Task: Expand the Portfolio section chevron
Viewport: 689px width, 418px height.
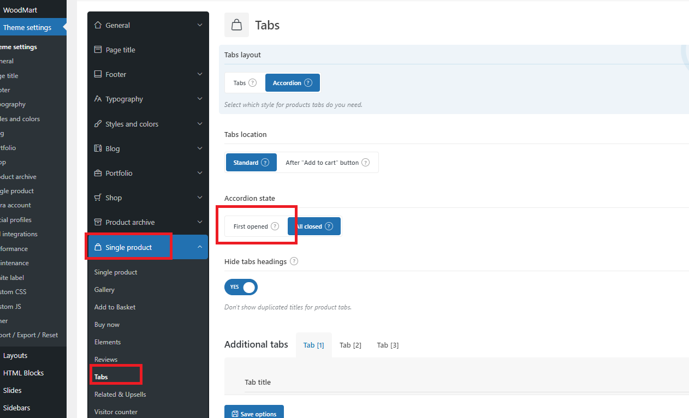Action: click(x=200, y=173)
